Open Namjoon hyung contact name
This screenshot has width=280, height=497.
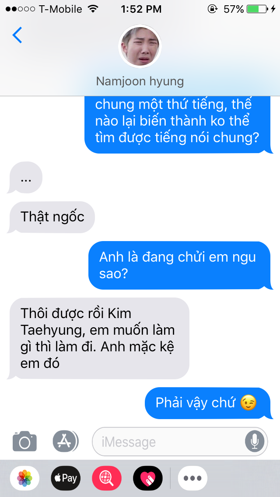[x=140, y=81]
